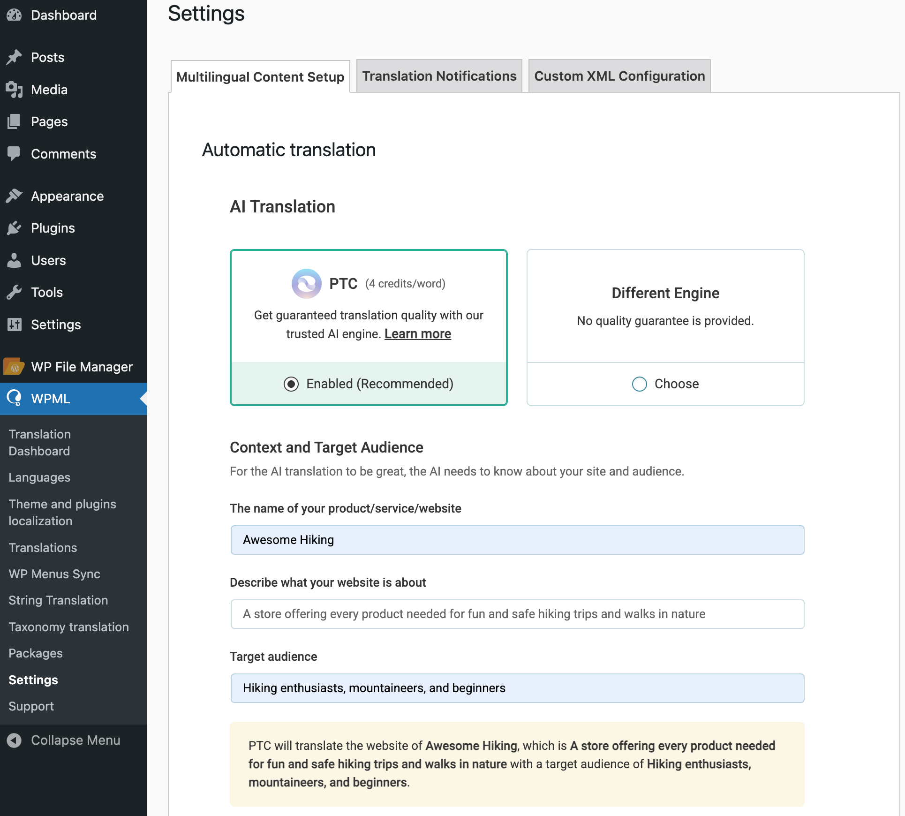Viewport: 905px width, 816px height.
Task: Click the Settings sliders icon in sidebar
Action: [14, 325]
